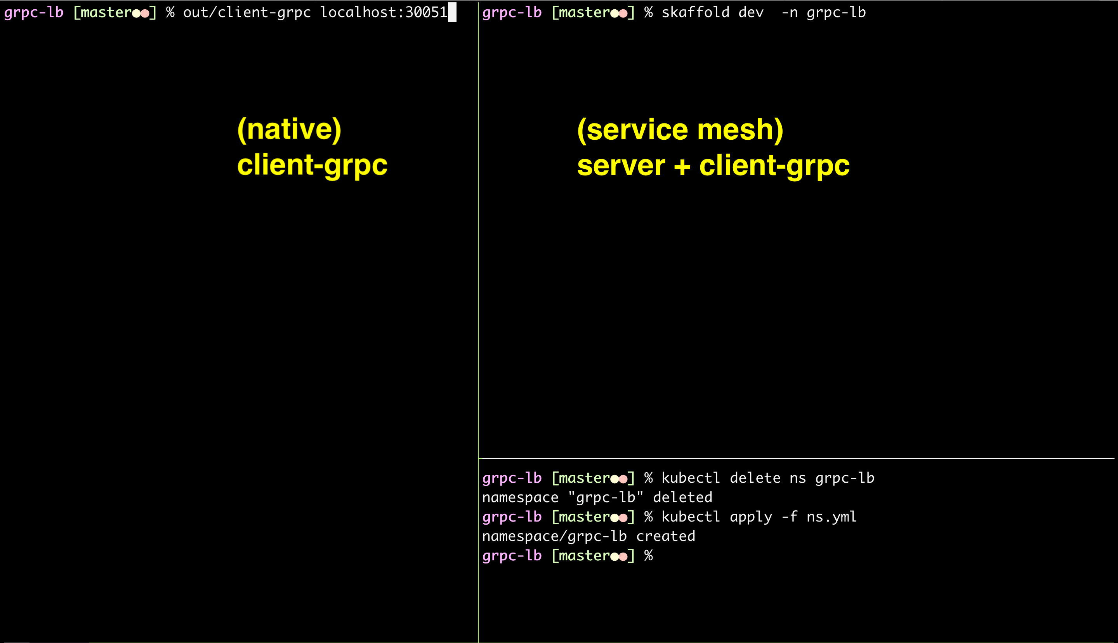The height and width of the screenshot is (643, 1118).
Task: Click 'localhost:30051' address in left pane
Action: (x=384, y=12)
